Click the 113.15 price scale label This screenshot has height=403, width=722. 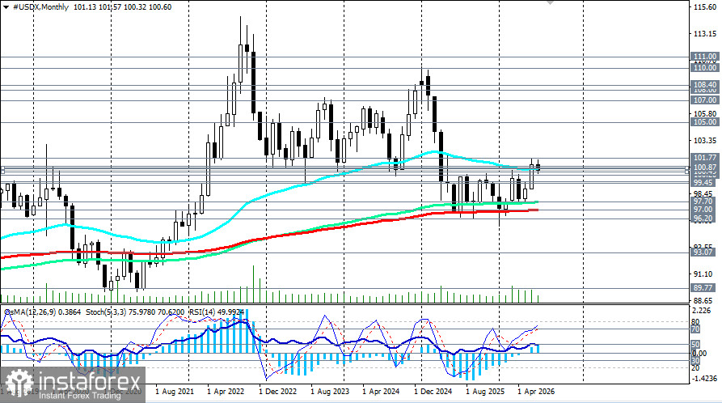coord(705,34)
